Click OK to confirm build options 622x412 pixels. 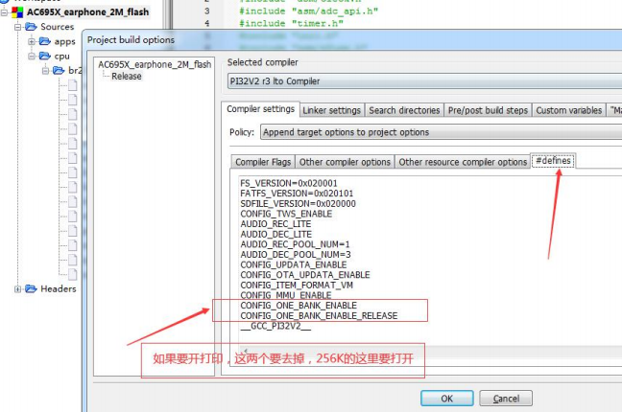click(447, 399)
